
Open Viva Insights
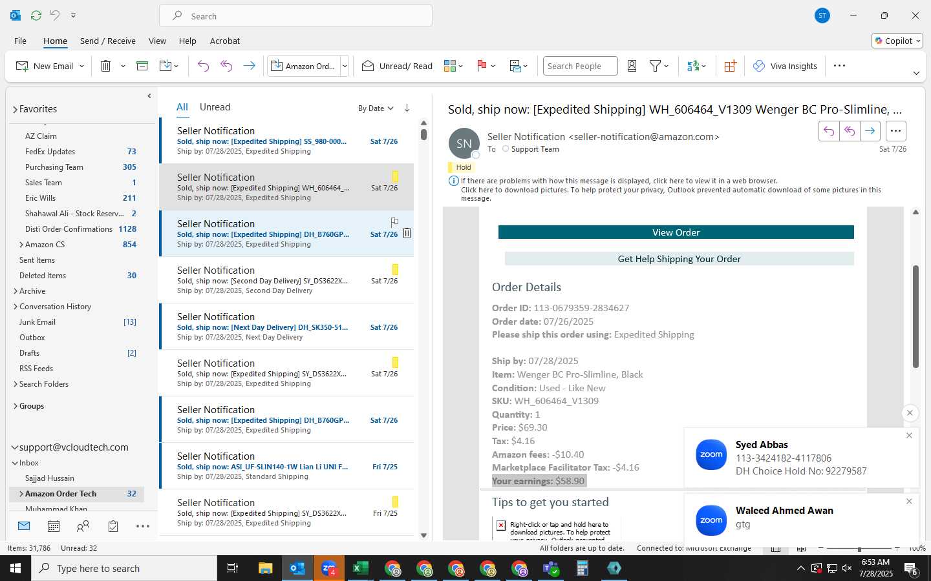pyautogui.click(x=785, y=66)
